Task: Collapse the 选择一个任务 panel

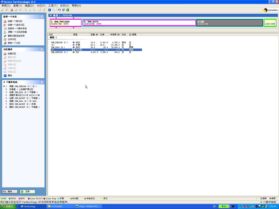Action: pos(42,17)
